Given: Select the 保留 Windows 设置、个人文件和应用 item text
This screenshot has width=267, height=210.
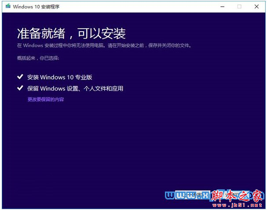Looking at the screenshot, I should (75, 88).
